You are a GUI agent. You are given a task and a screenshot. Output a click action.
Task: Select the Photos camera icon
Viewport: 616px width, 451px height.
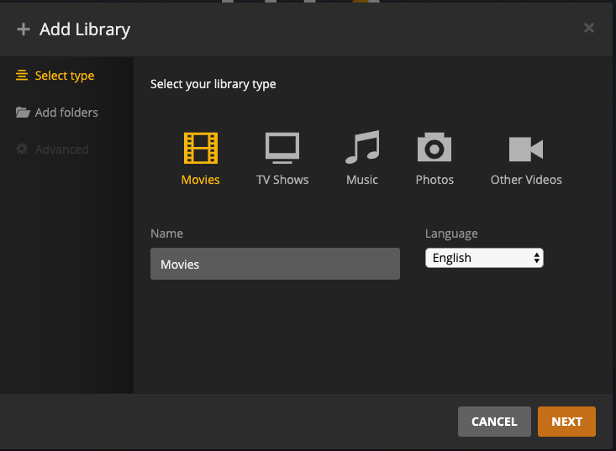pos(434,149)
